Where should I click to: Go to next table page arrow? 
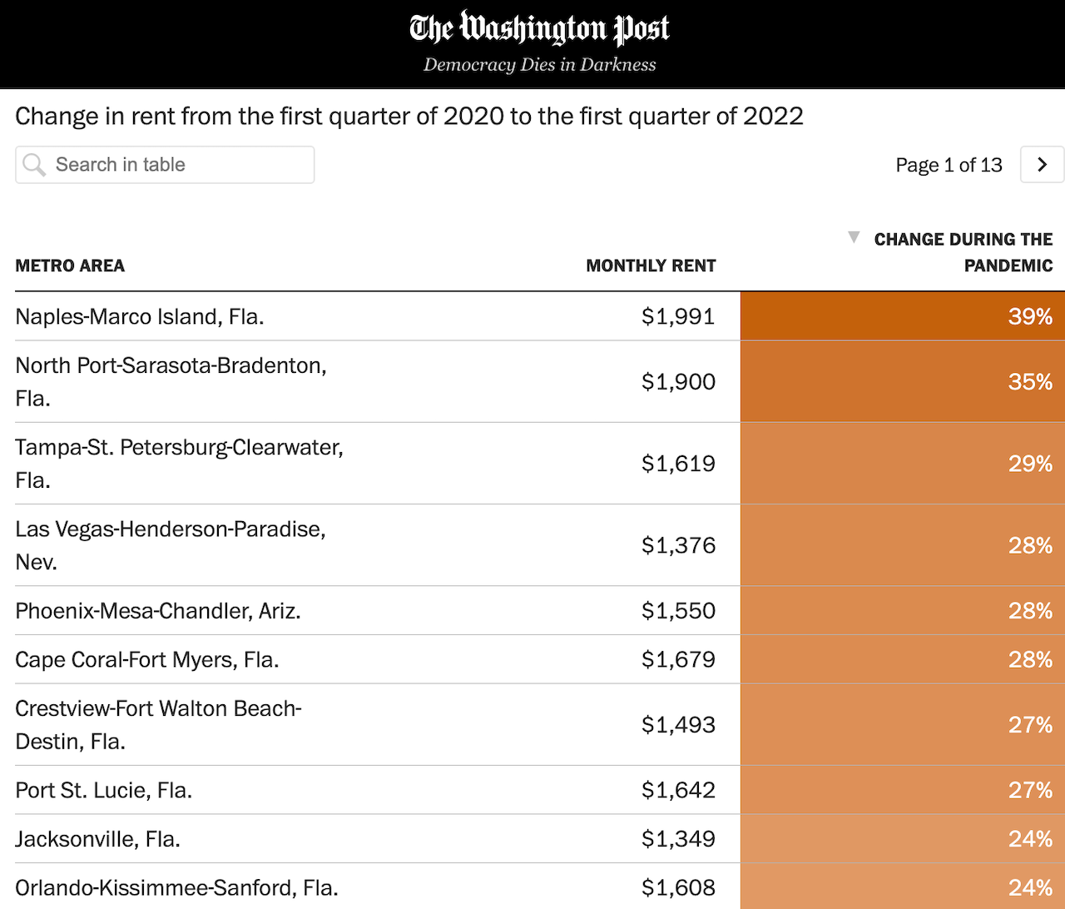click(1042, 165)
